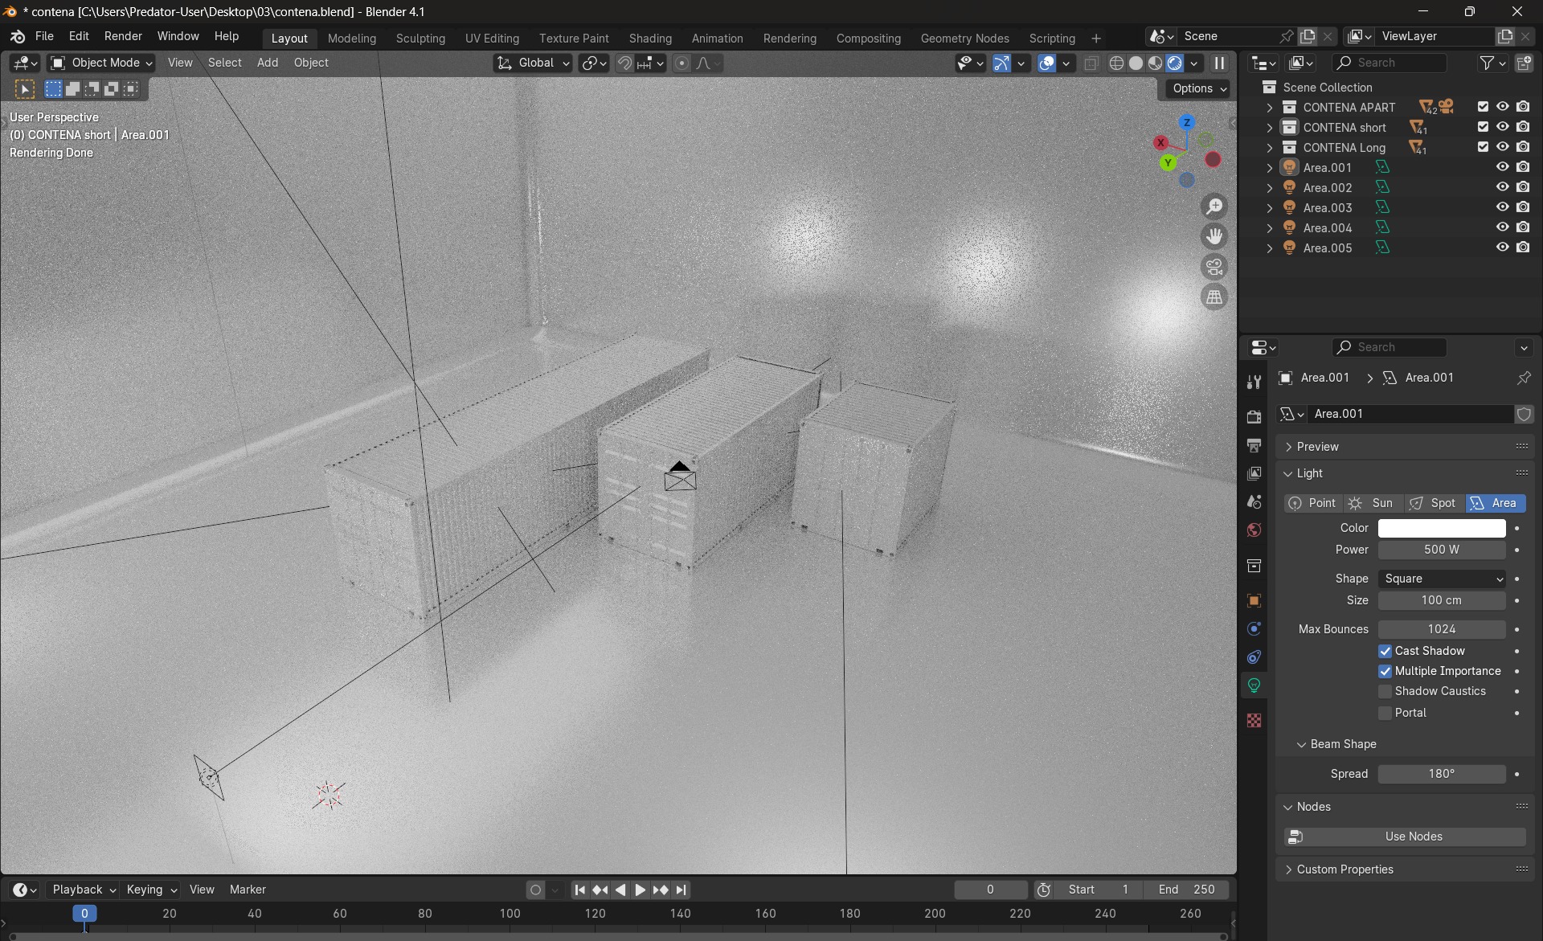1543x941 pixels.
Task: Pin the properties editor context
Action: coord(1524,378)
